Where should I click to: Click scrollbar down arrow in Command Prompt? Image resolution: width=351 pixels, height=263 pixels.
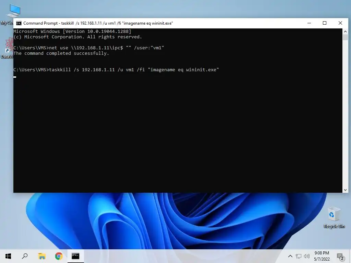345,190
